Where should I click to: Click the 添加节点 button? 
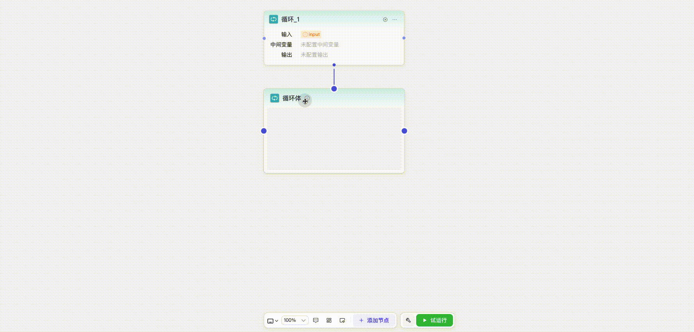pos(374,320)
